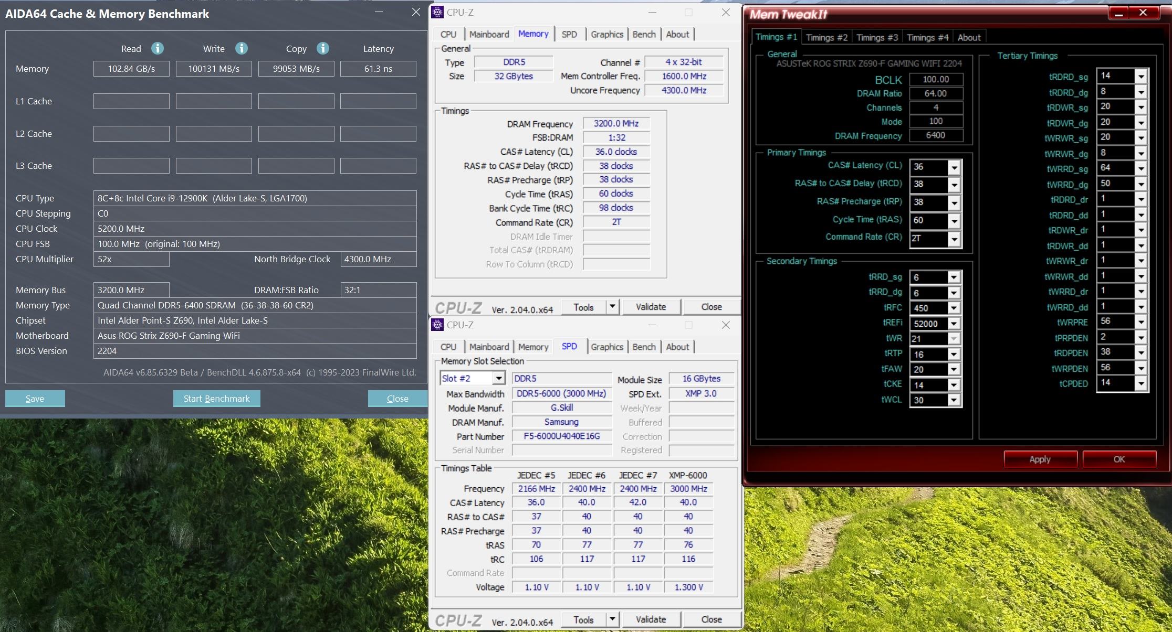Click the Write info icon in AIDA64
The image size is (1172, 632).
point(241,48)
